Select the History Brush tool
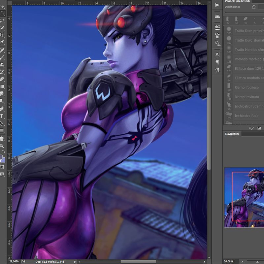This screenshot has height=264, width=264. tap(2, 72)
